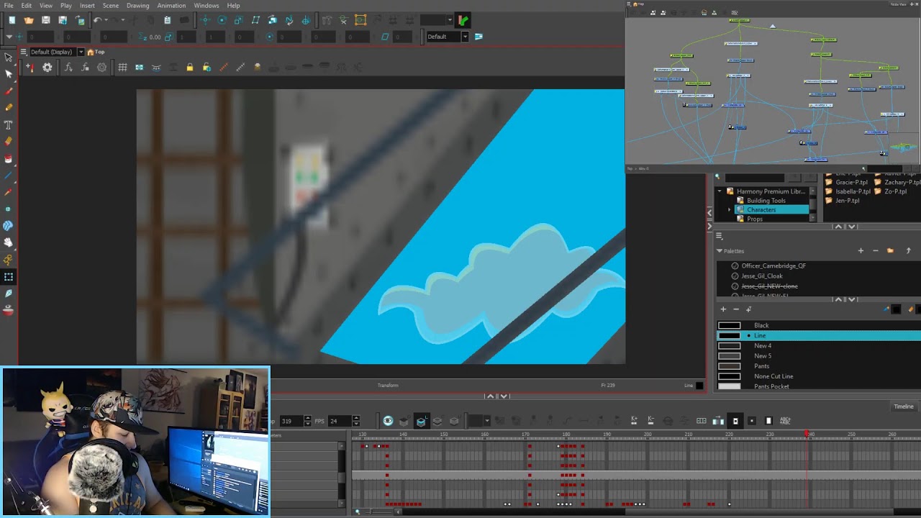The height and width of the screenshot is (518, 921).
Task: Click the add palette plus icon
Action: [x=861, y=250]
